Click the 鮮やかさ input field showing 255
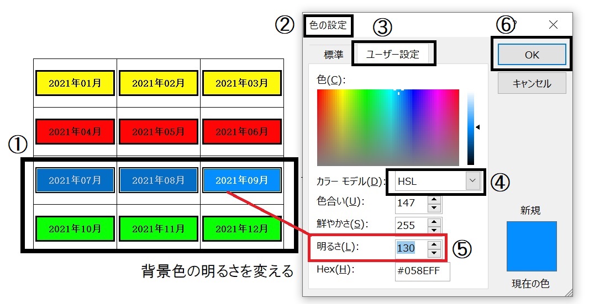The width and height of the screenshot is (589, 304). coord(411,226)
